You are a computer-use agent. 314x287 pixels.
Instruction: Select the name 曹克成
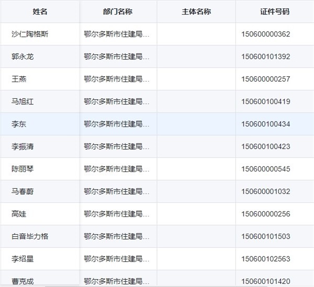tap(23, 281)
